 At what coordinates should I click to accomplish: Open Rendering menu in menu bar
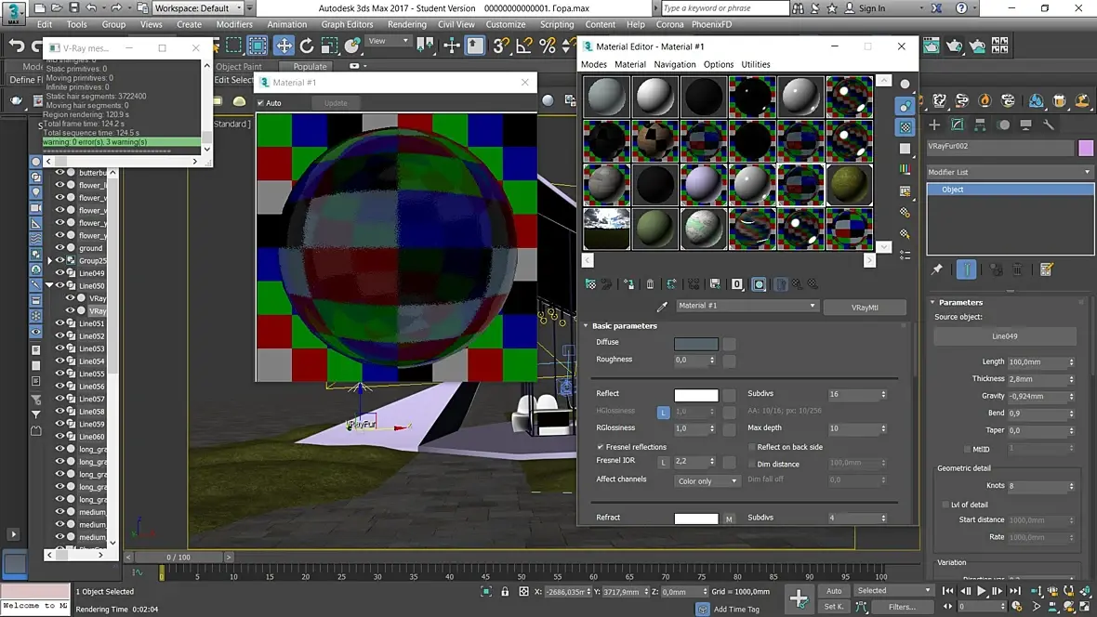coord(406,24)
